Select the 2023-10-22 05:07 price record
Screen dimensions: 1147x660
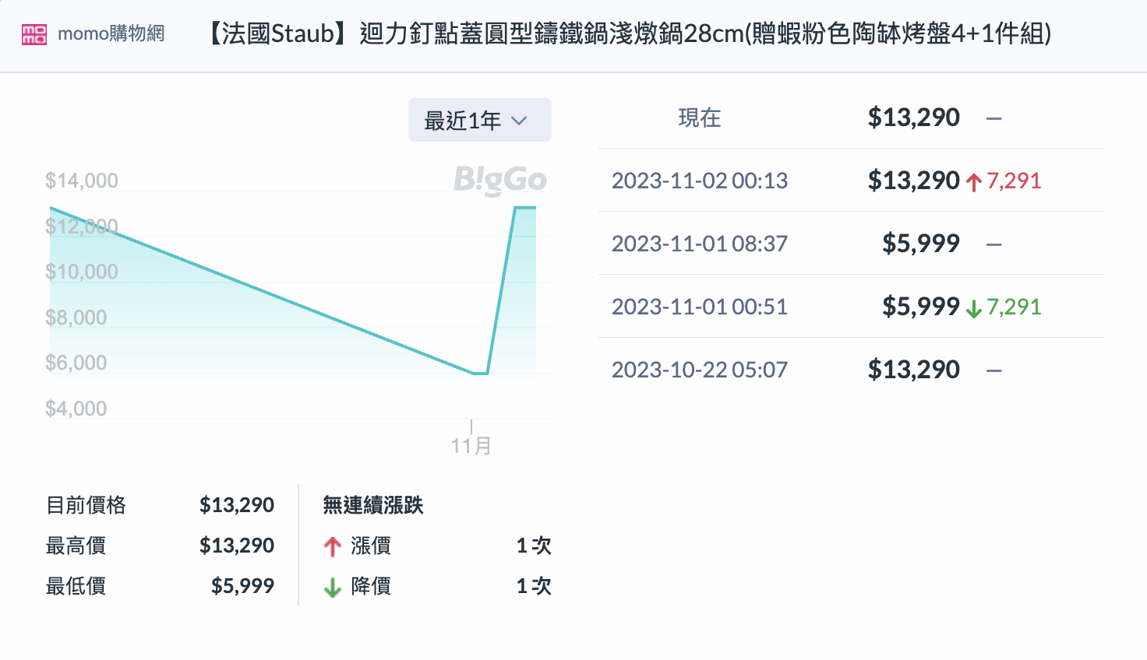tap(699, 370)
